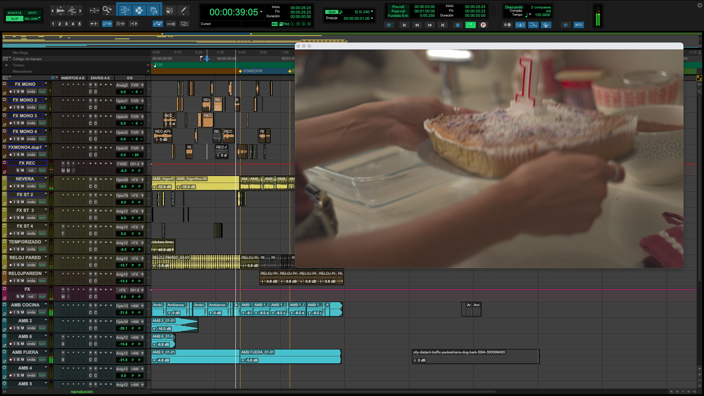Click the COMEDOR marker in the ruler

click(x=252, y=71)
